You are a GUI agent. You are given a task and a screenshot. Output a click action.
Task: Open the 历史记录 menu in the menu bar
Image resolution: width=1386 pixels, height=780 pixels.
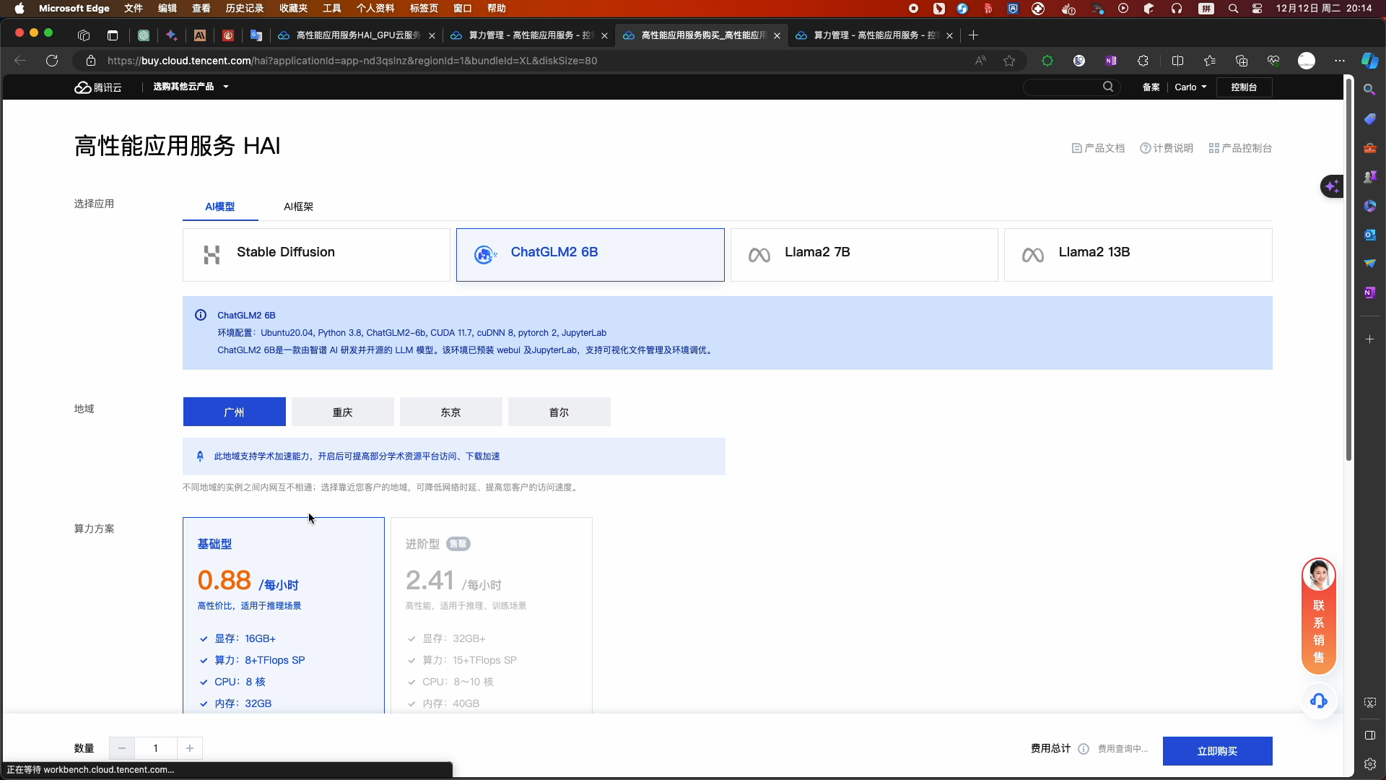tap(245, 8)
